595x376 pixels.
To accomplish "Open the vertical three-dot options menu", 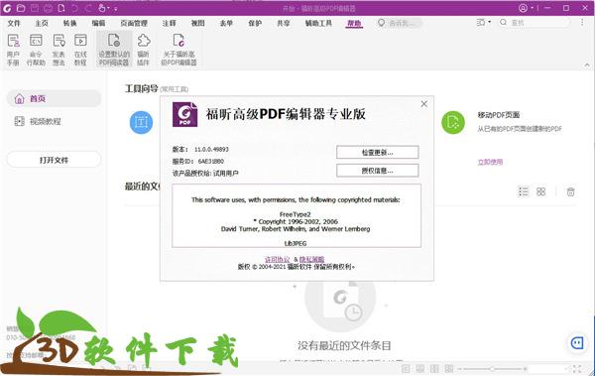I will pos(582,23).
